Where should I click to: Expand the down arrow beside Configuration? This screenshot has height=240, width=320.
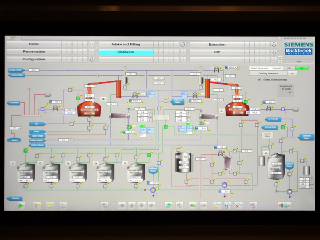coord(92,60)
